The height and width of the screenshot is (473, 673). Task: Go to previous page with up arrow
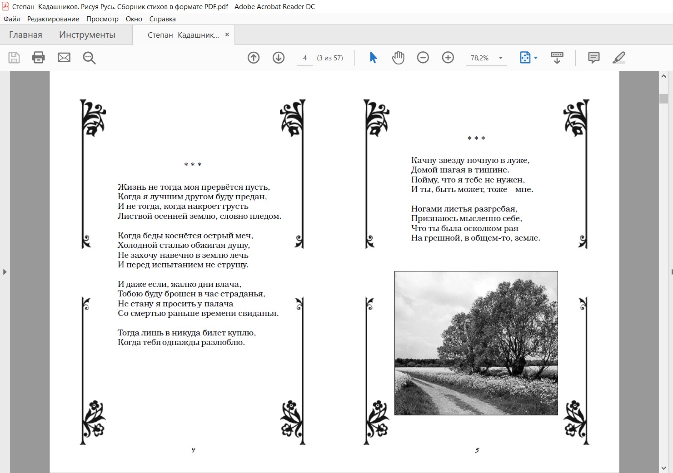point(254,58)
